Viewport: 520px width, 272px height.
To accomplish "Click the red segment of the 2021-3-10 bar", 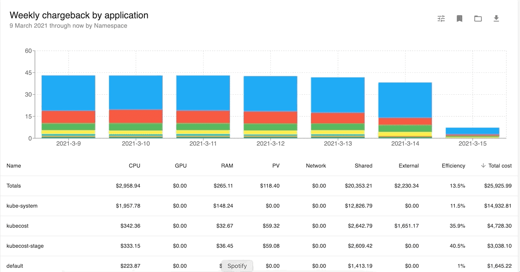I will coord(135,116).
